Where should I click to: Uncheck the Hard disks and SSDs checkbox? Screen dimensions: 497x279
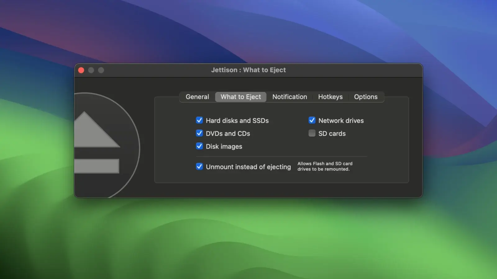(x=199, y=120)
